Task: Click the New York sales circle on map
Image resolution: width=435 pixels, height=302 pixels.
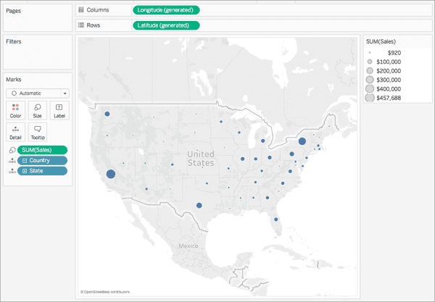Action: point(302,142)
